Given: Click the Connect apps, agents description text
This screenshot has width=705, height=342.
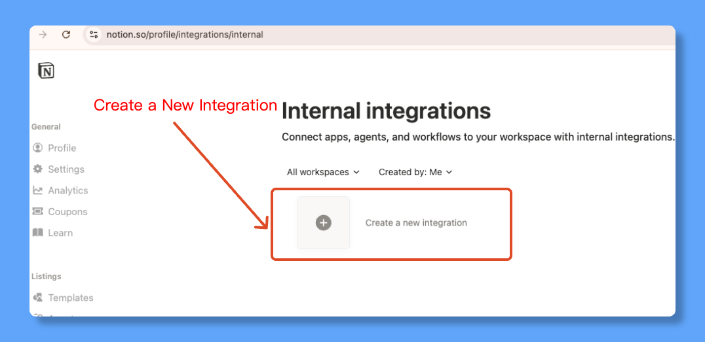Looking at the screenshot, I should click(478, 137).
